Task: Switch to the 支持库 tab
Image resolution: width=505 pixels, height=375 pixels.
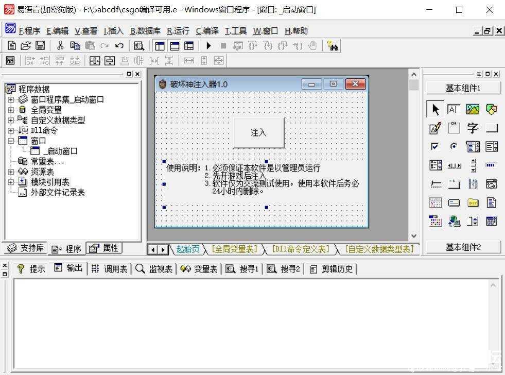Action: tap(25, 248)
